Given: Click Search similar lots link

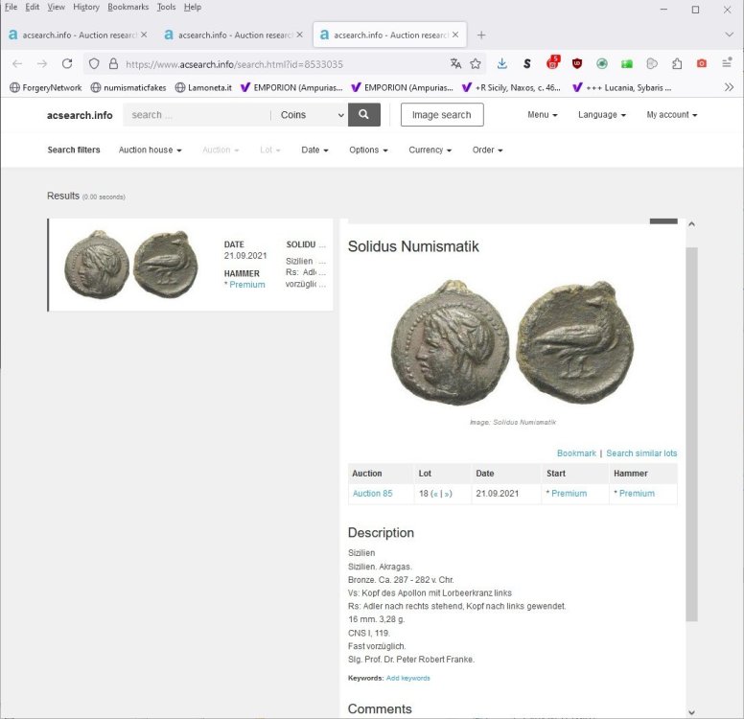Looking at the screenshot, I should point(641,453).
